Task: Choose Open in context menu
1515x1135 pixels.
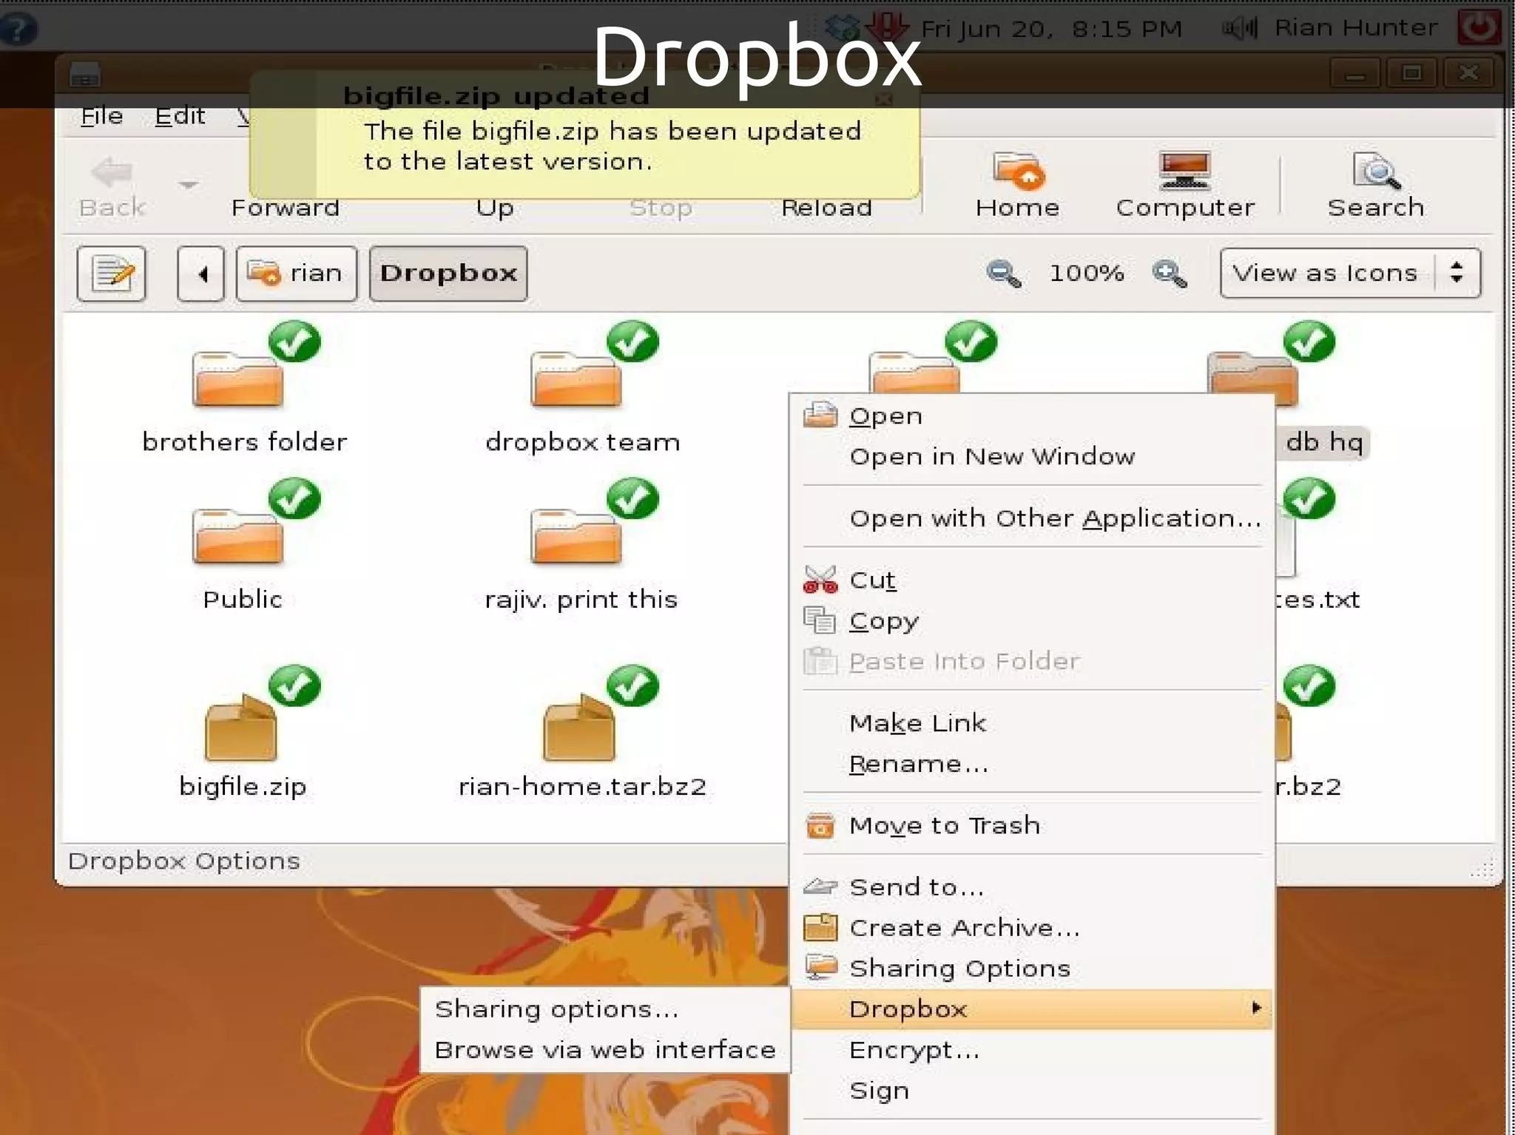Action: (1032, 416)
